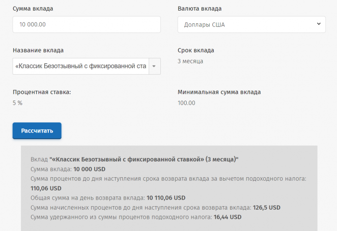Click the bold deposit title in the results
337x231 pixels.
coord(144,159)
